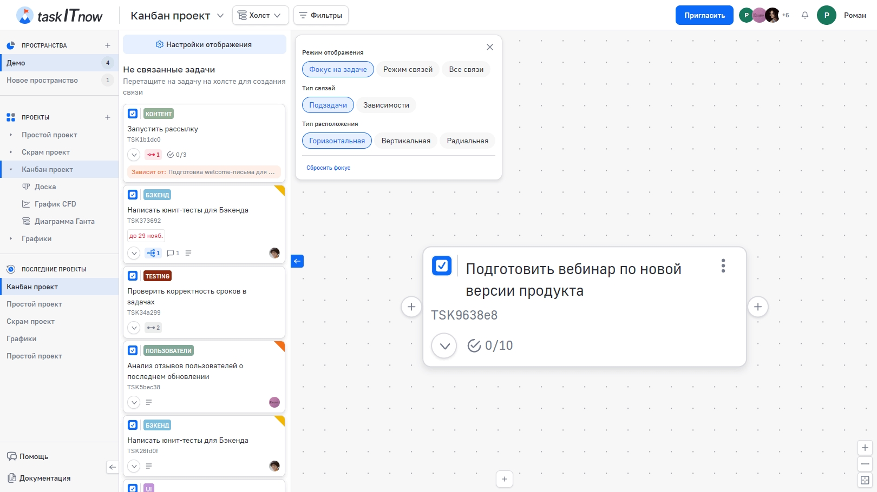Toggle checkbox on TESTING task card
This screenshot has width=877, height=492.
tap(133, 276)
